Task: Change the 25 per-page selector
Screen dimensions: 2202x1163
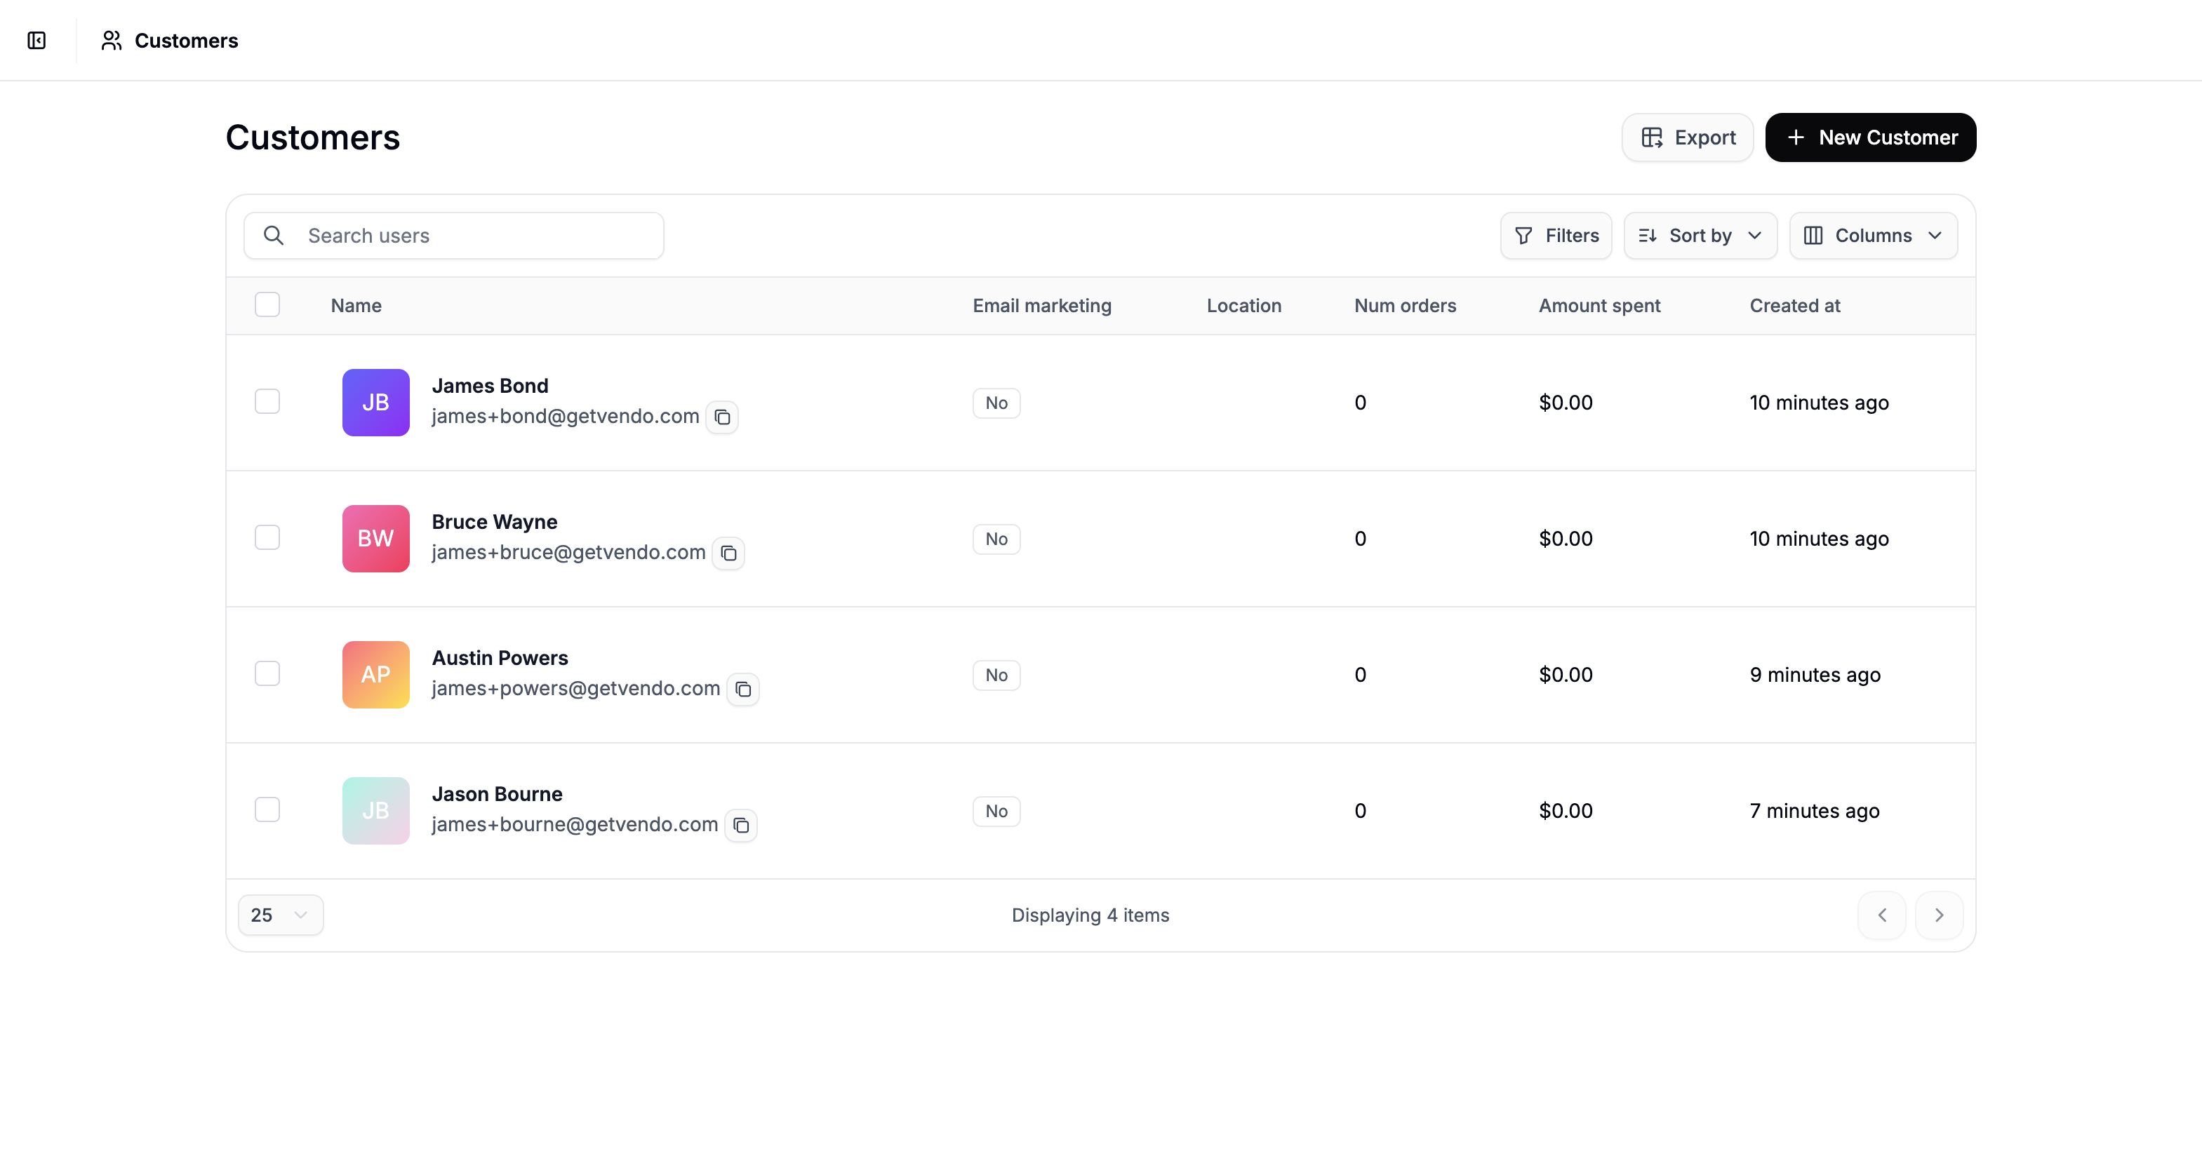Action: (281, 915)
